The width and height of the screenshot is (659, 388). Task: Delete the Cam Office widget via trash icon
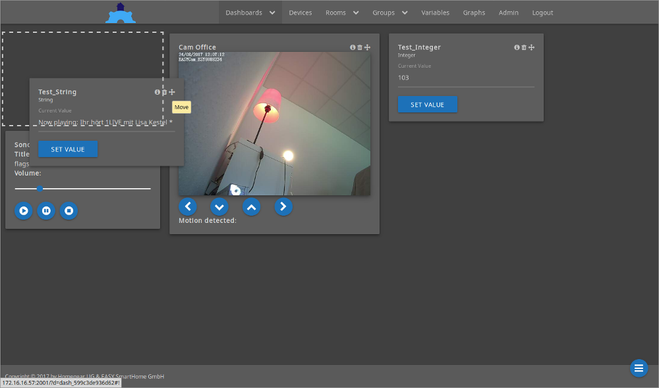(360, 47)
